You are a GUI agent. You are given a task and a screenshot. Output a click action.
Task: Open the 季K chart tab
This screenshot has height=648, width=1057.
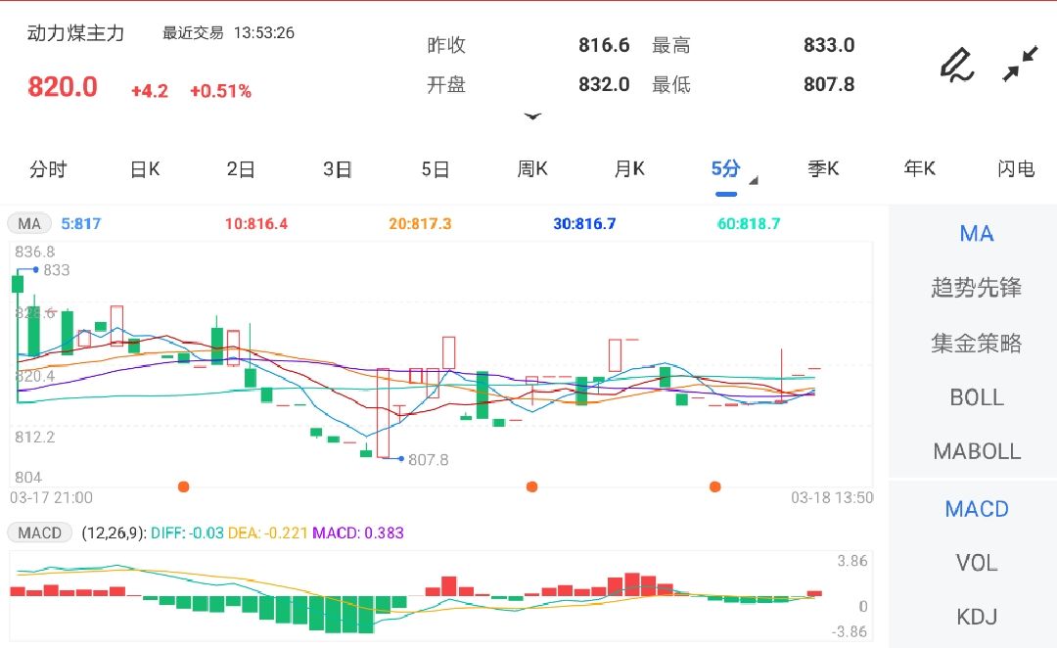(823, 168)
